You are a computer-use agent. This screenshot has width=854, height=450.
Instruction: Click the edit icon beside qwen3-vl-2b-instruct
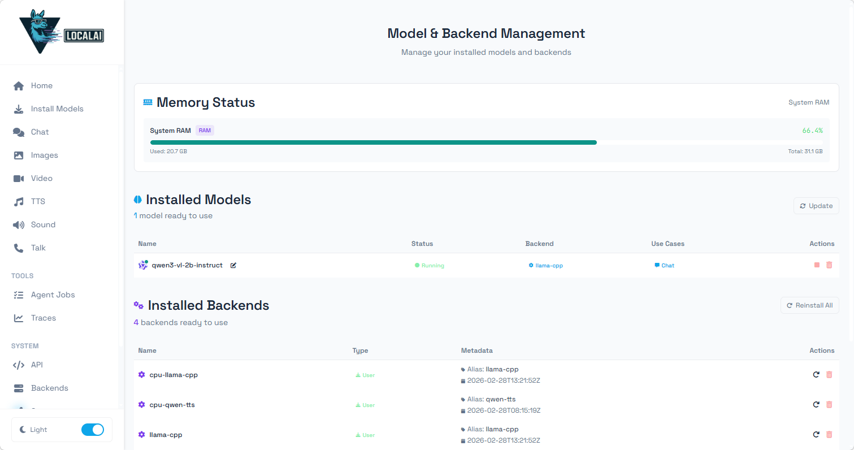(x=233, y=265)
